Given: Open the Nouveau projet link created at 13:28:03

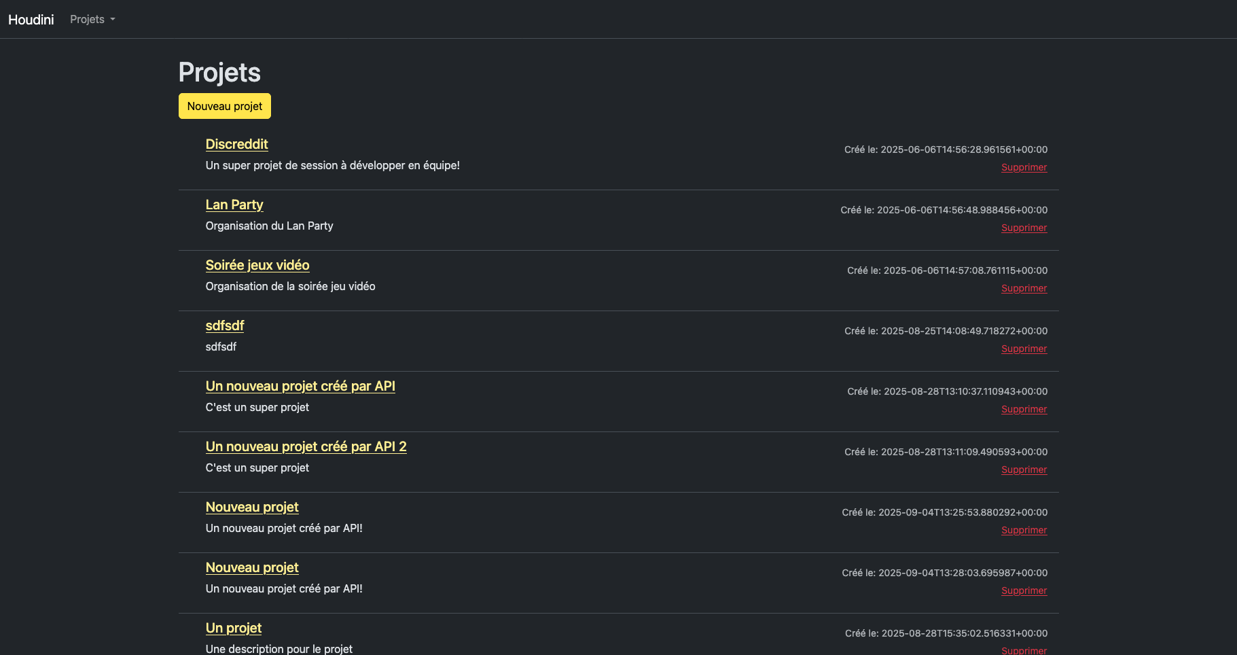Looking at the screenshot, I should coord(252,567).
